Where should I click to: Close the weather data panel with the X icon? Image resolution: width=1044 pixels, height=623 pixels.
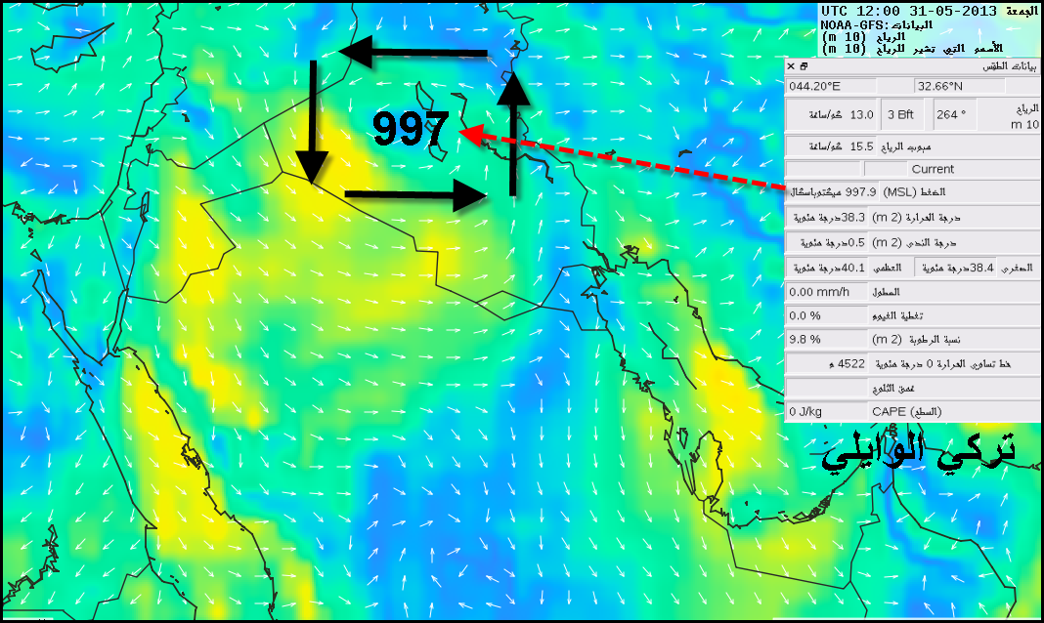point(791,66)
